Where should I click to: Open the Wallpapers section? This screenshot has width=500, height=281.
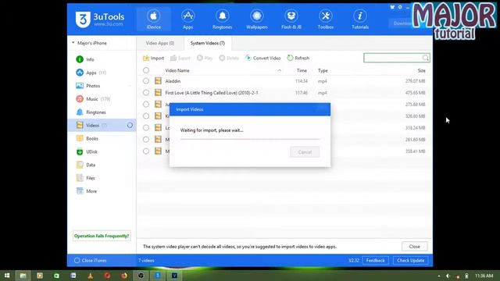click(x=257, y=20)
